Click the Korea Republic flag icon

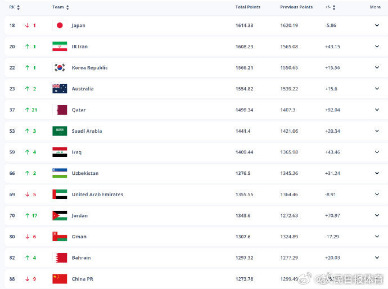click(60, 67)
